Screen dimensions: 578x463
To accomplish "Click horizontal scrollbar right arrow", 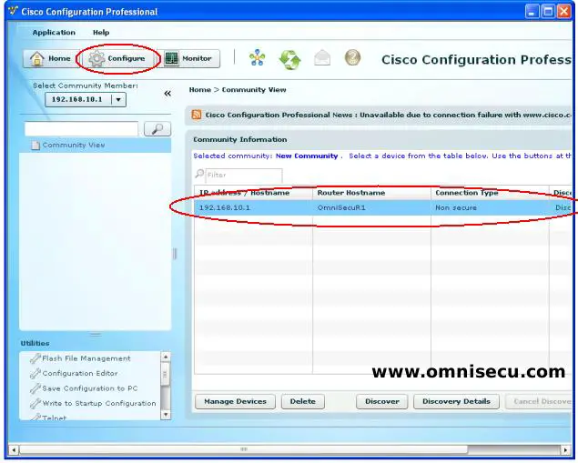I will point(566,449).
